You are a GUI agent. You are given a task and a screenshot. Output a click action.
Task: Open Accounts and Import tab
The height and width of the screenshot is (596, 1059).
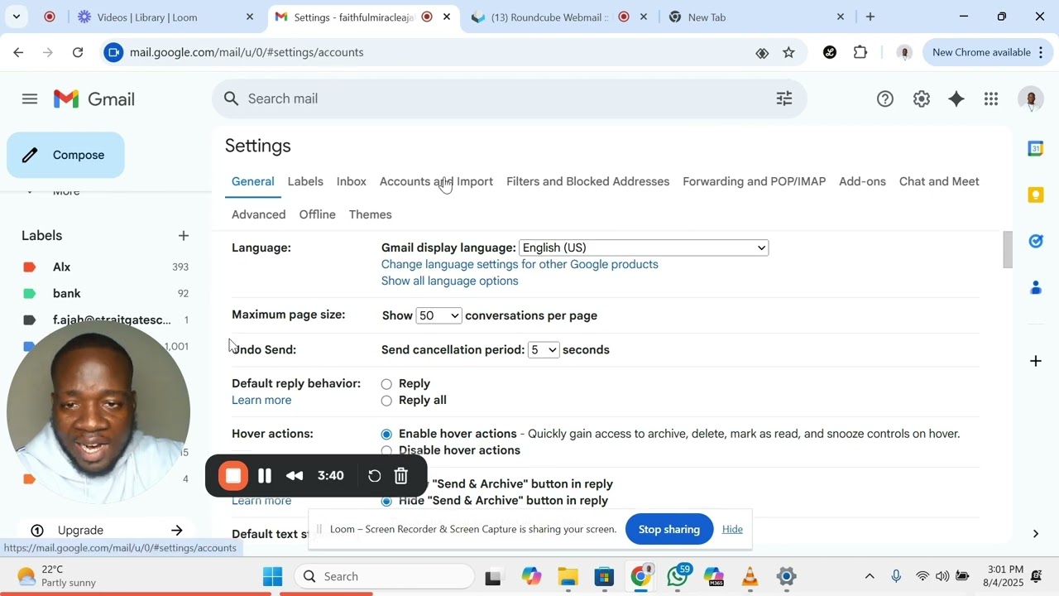coord(436,181)
